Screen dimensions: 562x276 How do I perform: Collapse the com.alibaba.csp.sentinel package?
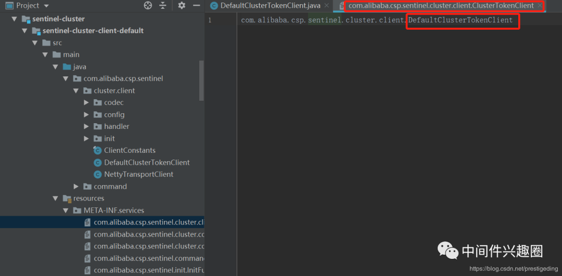[66, 79]
